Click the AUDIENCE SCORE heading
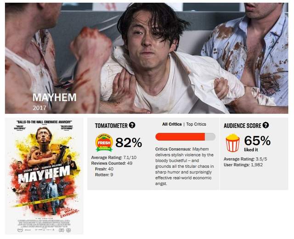294x239 pixels. (x=242, y=125)
